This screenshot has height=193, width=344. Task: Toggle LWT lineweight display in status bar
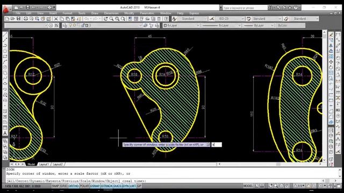(133, 186)
